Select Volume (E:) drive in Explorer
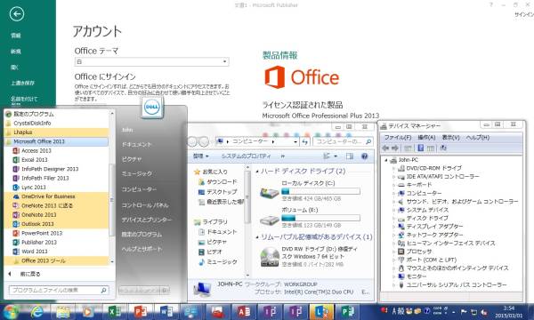Viewport: 534px width, 320px height. 309,218
